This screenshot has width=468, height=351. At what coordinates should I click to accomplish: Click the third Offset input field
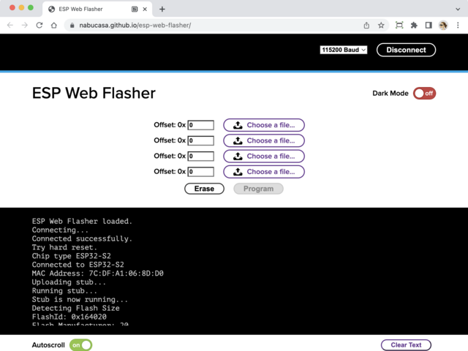coord(201,156)
